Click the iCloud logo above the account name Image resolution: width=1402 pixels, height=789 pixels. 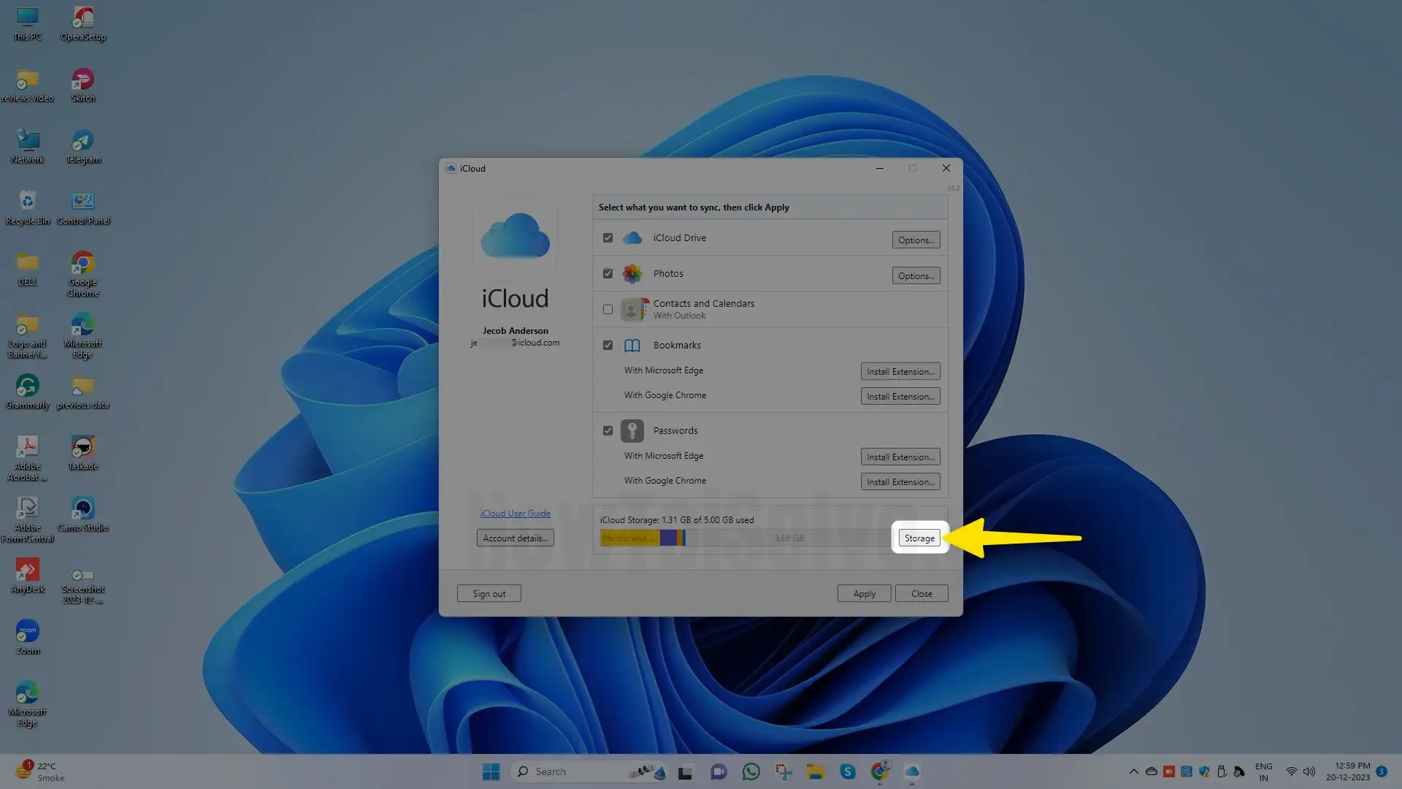tap(515, 236)
